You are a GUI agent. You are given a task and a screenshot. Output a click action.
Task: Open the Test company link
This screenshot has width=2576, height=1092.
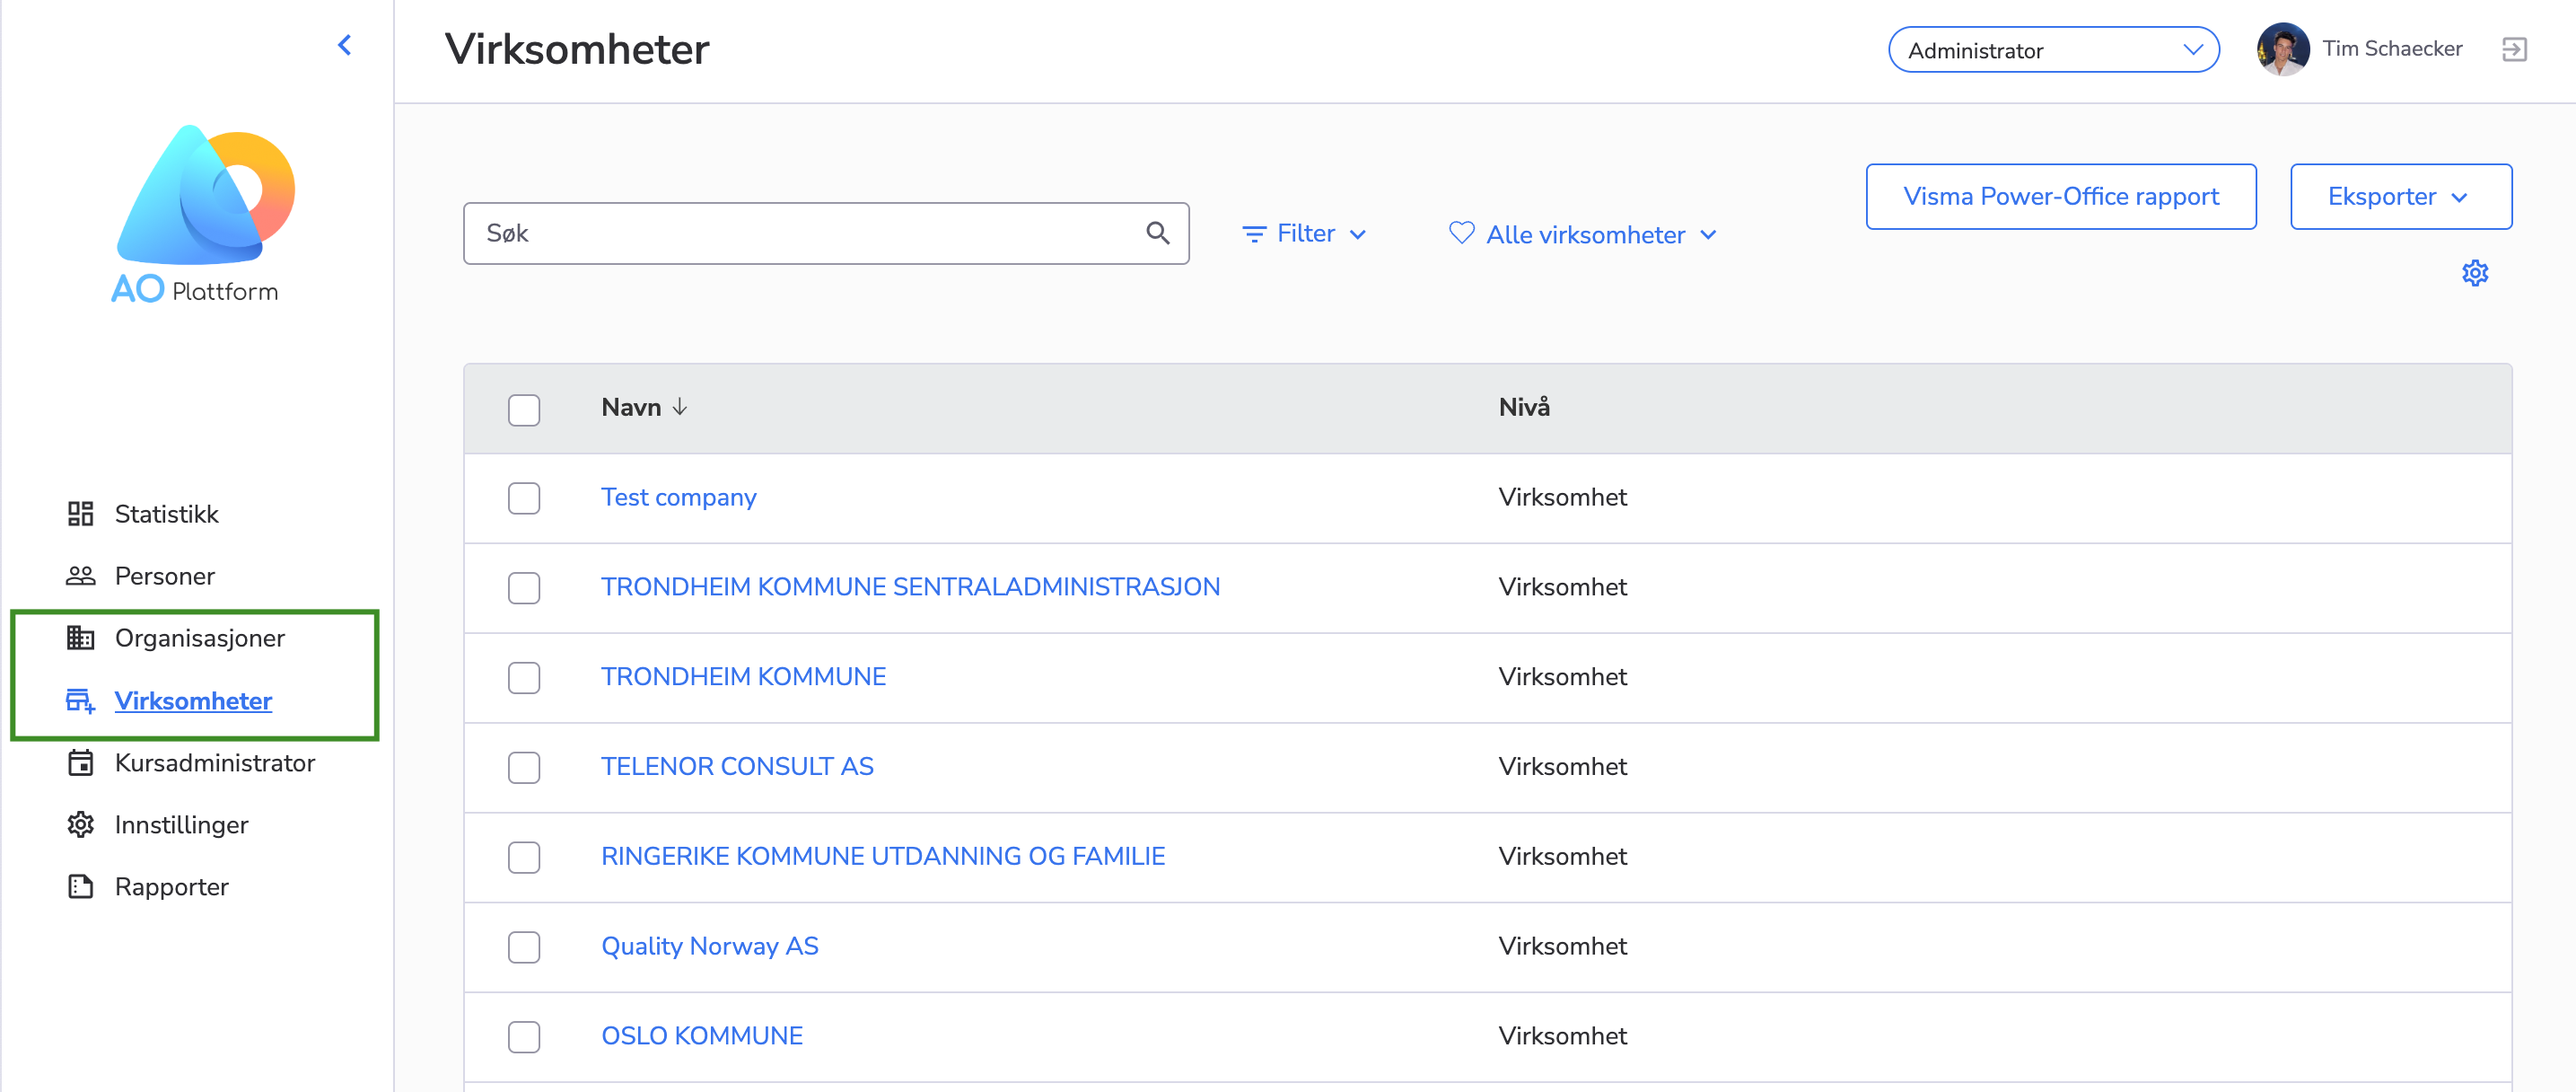678,498
